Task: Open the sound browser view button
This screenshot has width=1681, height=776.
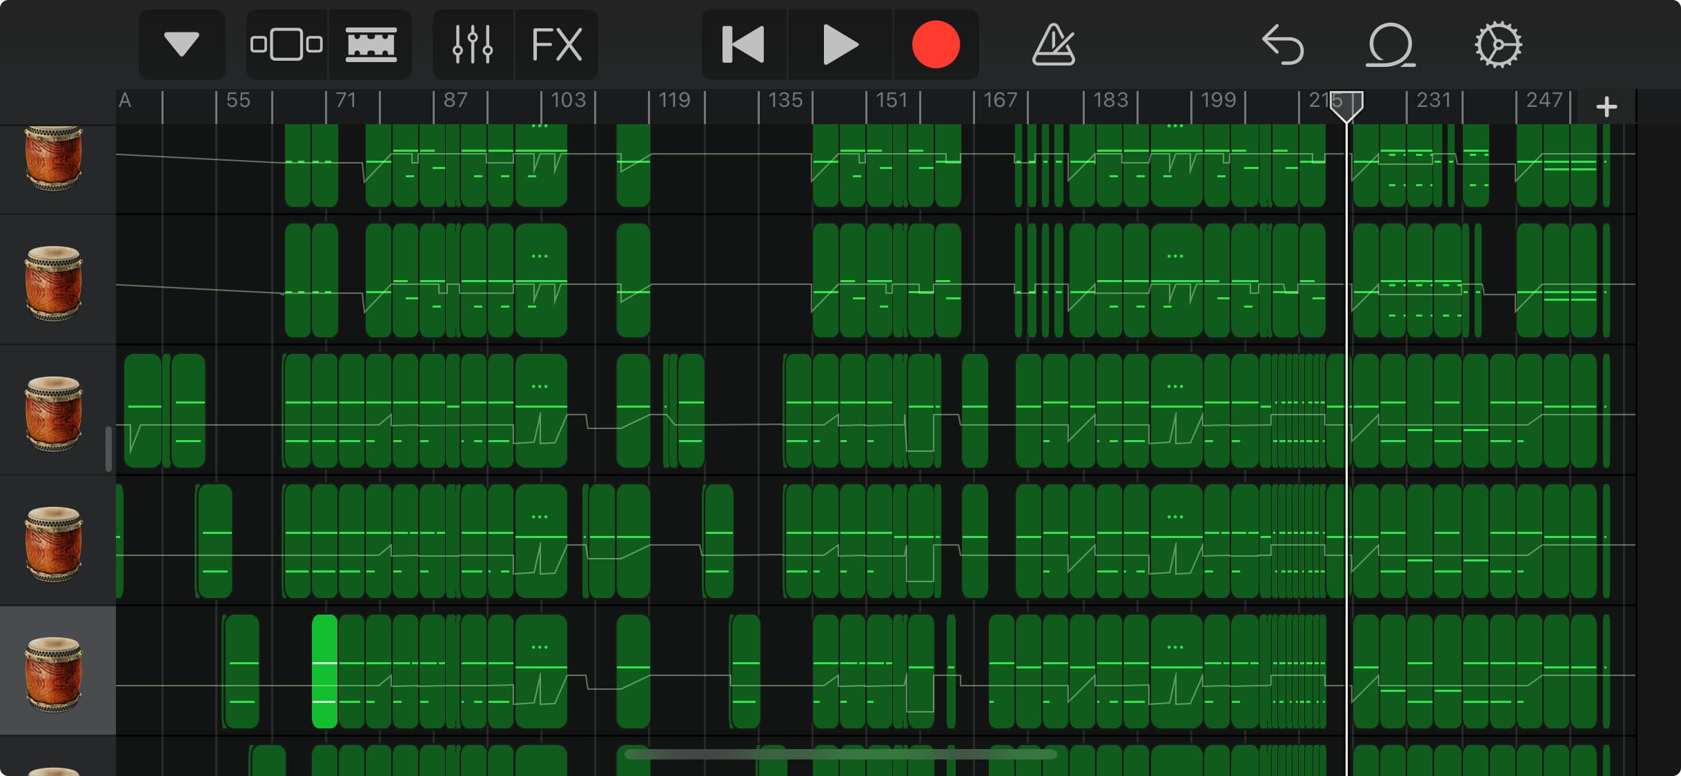Action: pyautogui.click(x=286, y=45)
